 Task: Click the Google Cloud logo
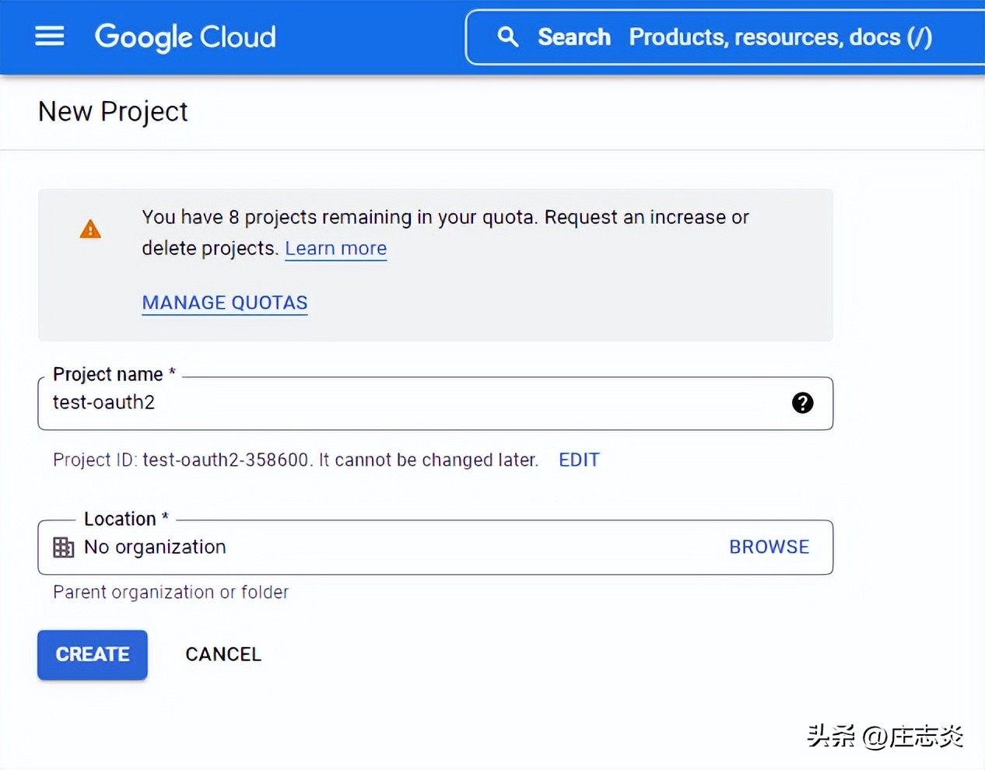click(x=184, y=37)
